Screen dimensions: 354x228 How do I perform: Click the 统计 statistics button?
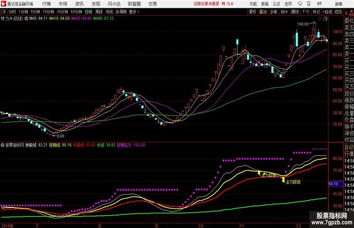(284, 12)
